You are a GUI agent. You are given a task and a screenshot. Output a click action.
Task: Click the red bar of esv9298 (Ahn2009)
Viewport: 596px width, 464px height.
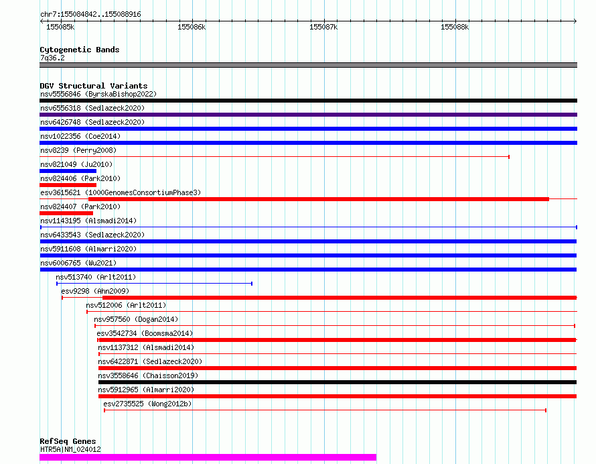[x=340, y=298]
